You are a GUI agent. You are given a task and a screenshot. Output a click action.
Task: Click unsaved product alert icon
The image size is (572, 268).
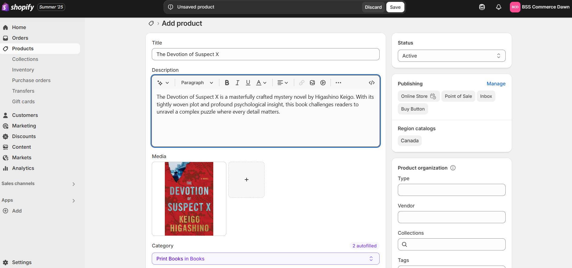point(171,7)
